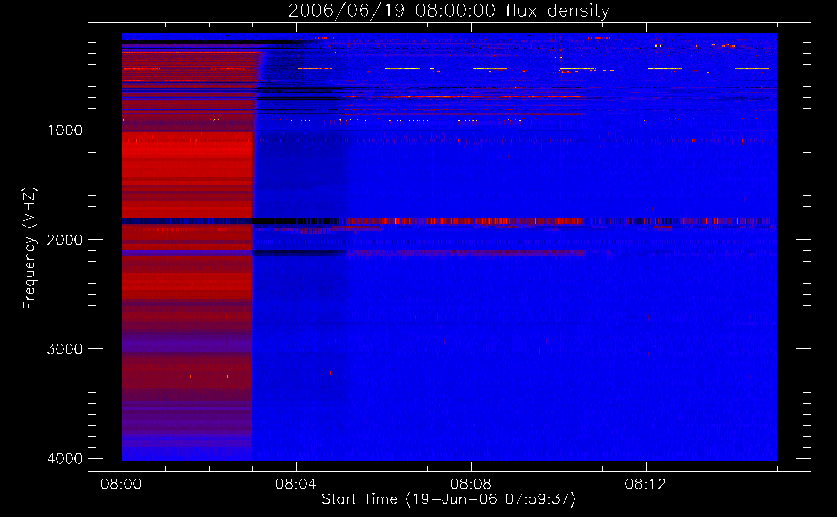Click the 'Frequency (MHZ)' axis label
Image resolution: width=837 pixels, height=517 pixels.
[x=29, y=248]
